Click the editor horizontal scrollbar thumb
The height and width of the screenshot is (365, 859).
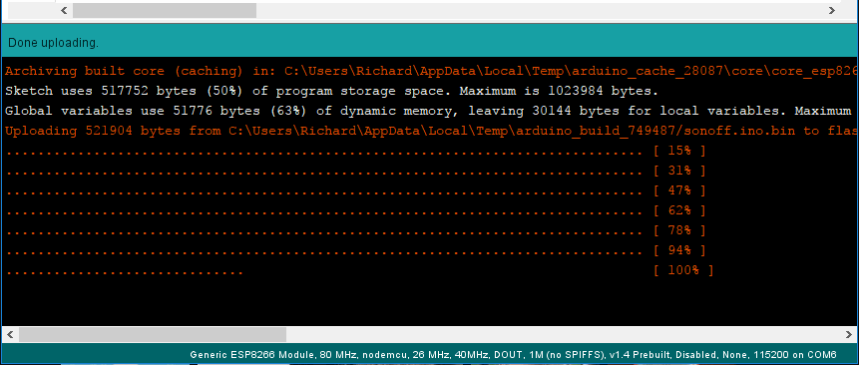pyautogui.click(x=165, y=10)
